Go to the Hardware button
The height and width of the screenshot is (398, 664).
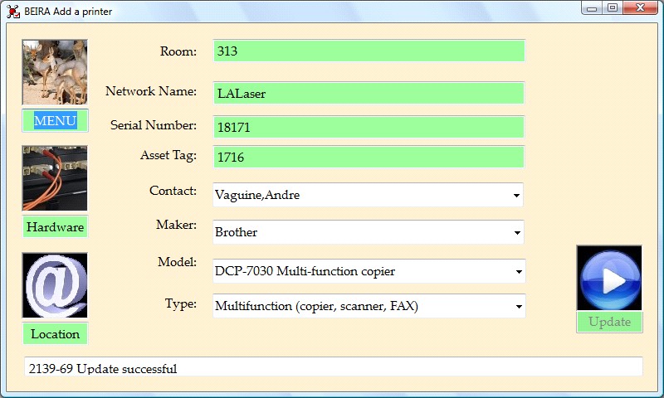(x=55, y=226)
